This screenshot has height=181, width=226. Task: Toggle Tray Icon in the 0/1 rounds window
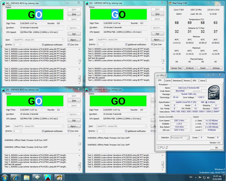(152, 44)
